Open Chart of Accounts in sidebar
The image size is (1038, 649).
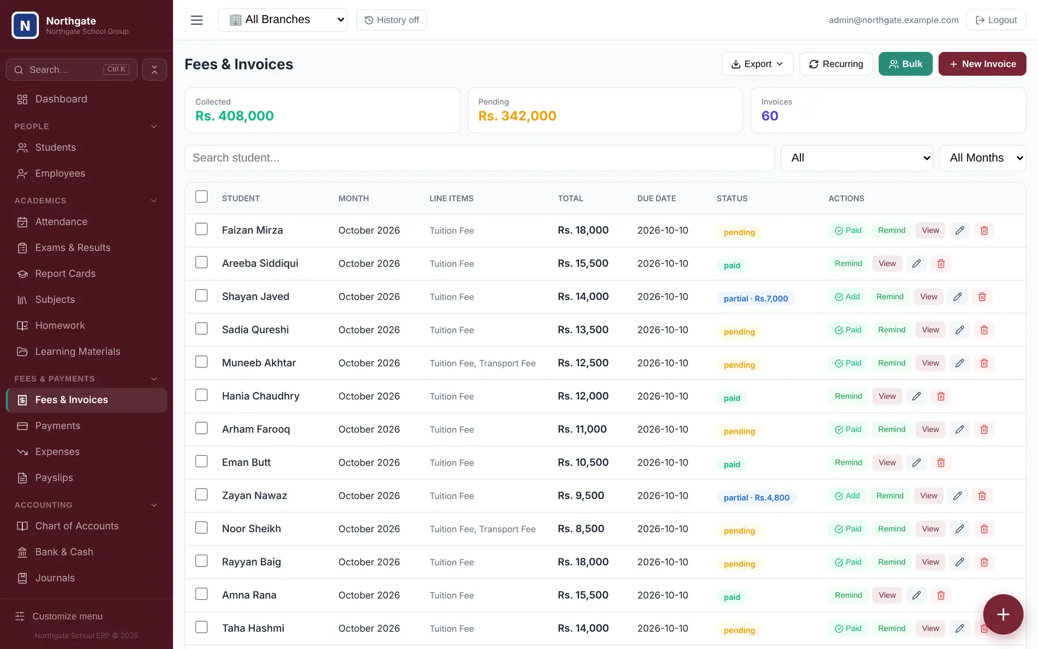[x=86, y=526]
